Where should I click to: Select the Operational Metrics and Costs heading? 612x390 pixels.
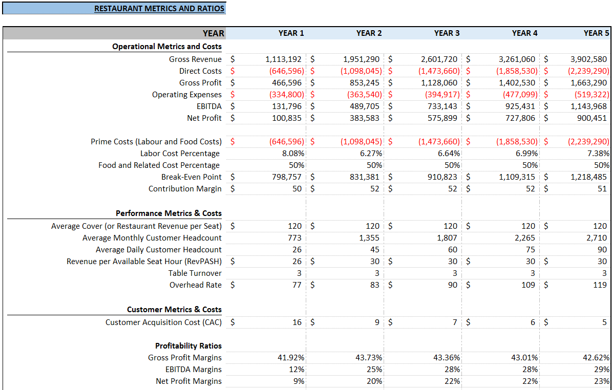click(166, 47)
